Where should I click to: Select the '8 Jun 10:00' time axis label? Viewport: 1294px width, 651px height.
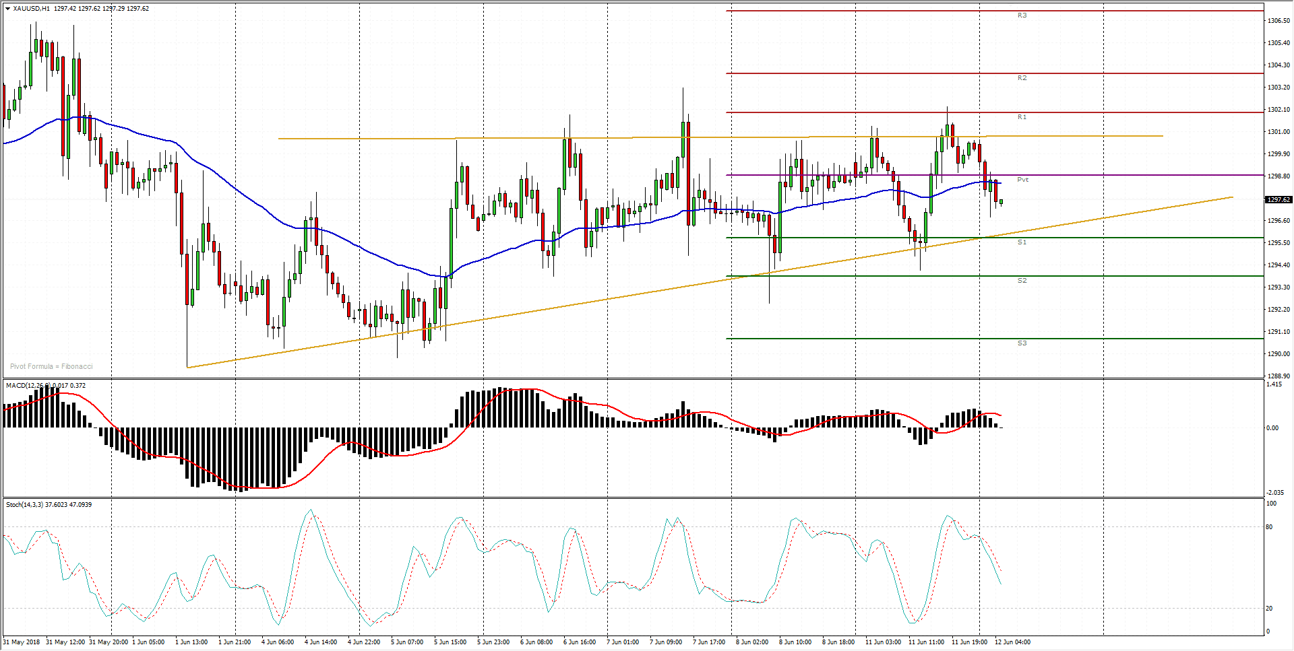(x=795, y=642)
